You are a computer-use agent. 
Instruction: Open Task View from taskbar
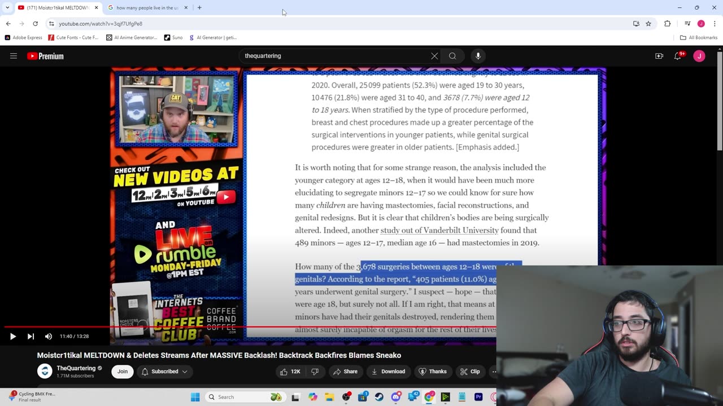[295, 397]
